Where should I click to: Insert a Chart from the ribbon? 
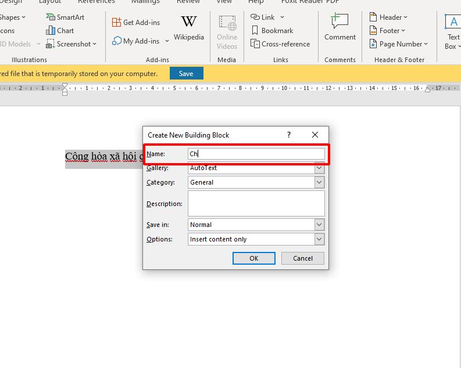click(60, 31)
